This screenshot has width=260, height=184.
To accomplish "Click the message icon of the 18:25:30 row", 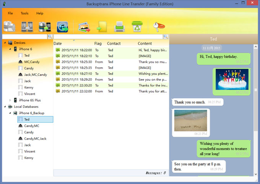I will [58, 62].
